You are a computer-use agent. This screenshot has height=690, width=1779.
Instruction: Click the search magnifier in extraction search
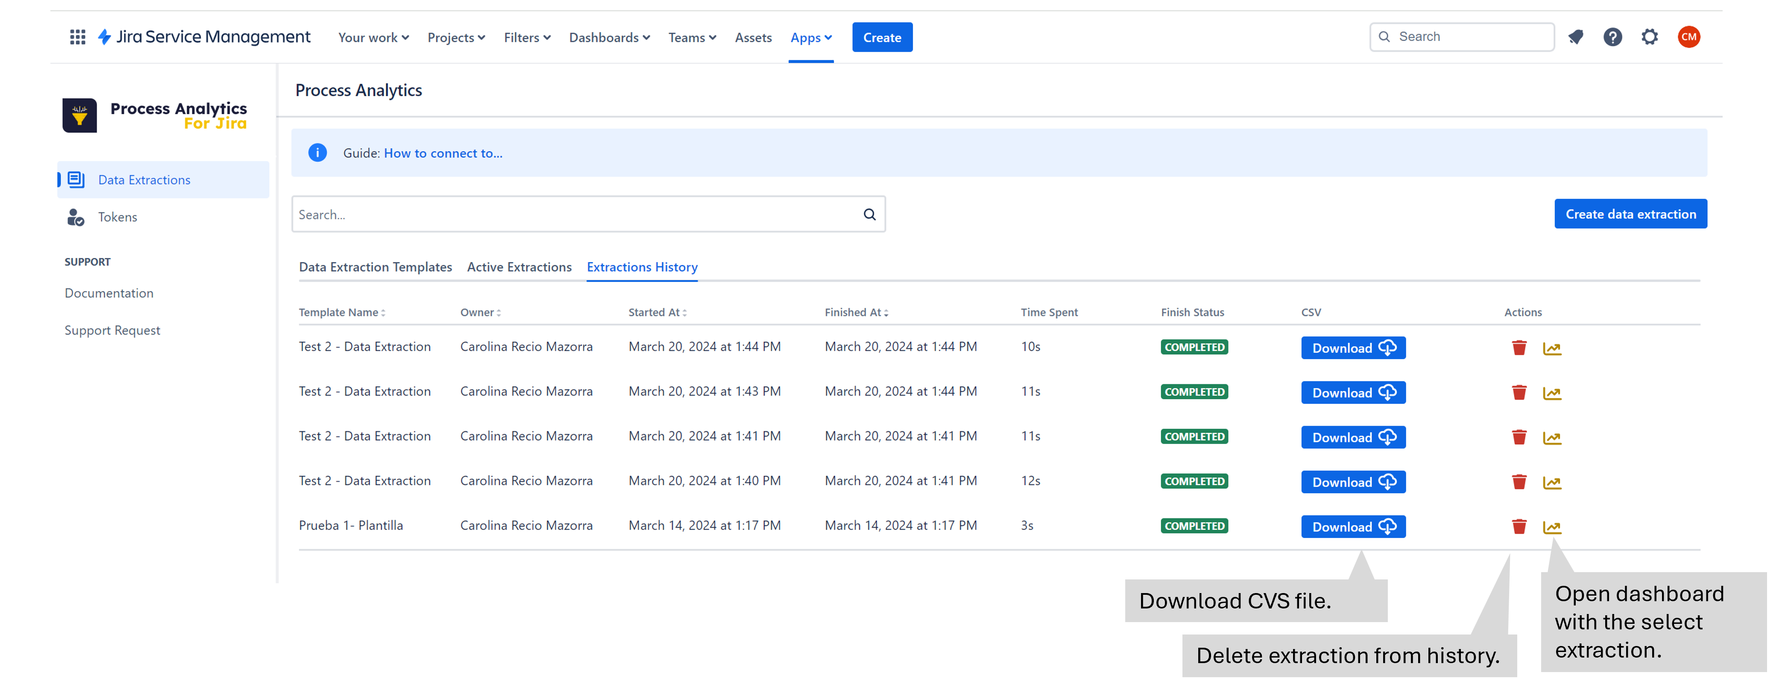(x=869, y=214)
